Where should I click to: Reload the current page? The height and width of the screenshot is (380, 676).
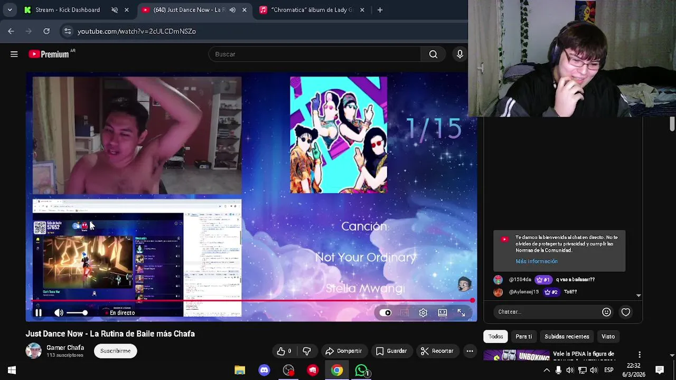coord(46,31)
